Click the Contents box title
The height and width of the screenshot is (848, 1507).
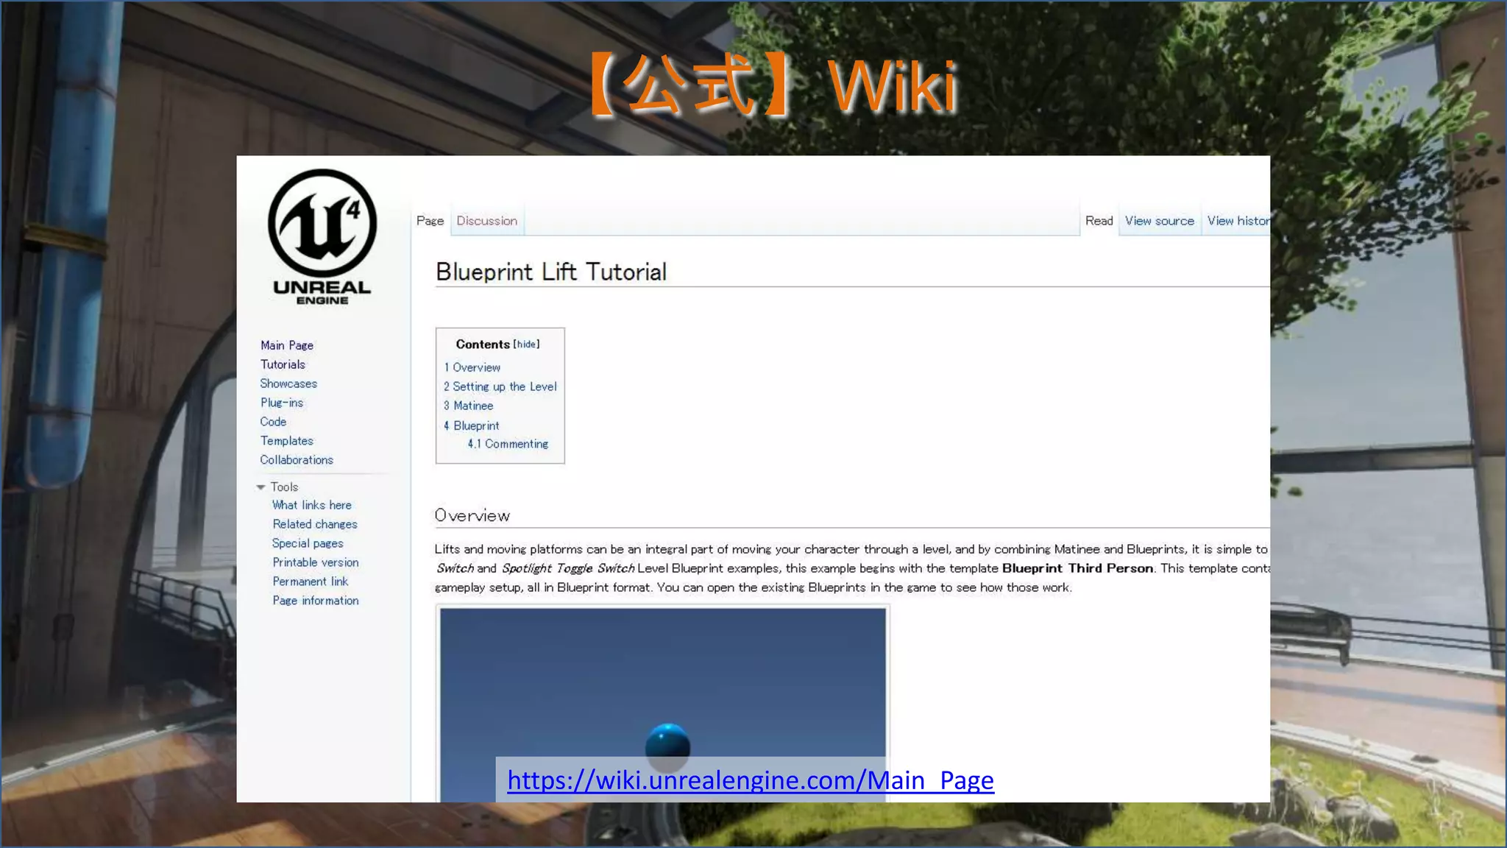click(483, 344)
